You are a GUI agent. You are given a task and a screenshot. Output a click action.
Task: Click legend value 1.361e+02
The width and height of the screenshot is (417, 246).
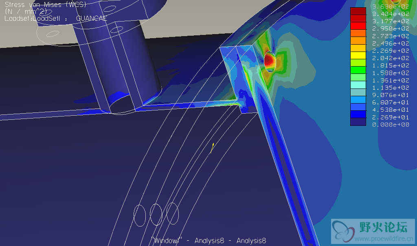(x=391, y=80)
